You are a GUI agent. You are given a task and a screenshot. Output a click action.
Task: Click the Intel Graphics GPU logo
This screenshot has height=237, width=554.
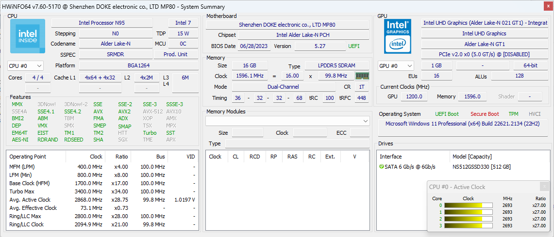coord(398,36)
